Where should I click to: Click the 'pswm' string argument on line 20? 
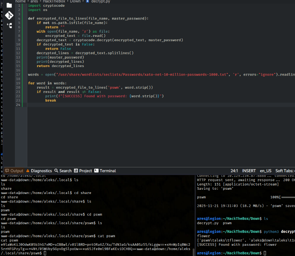(x=114, y=88)
